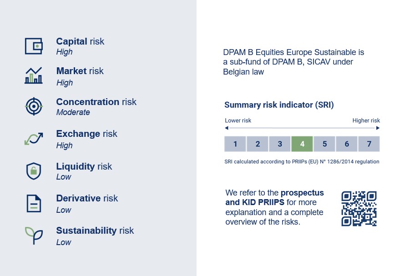Click the Concentration risk target icon
Image resolution: width=405 pixels, height=276 pixels.
pyautogui.click(x=33, y=106)
